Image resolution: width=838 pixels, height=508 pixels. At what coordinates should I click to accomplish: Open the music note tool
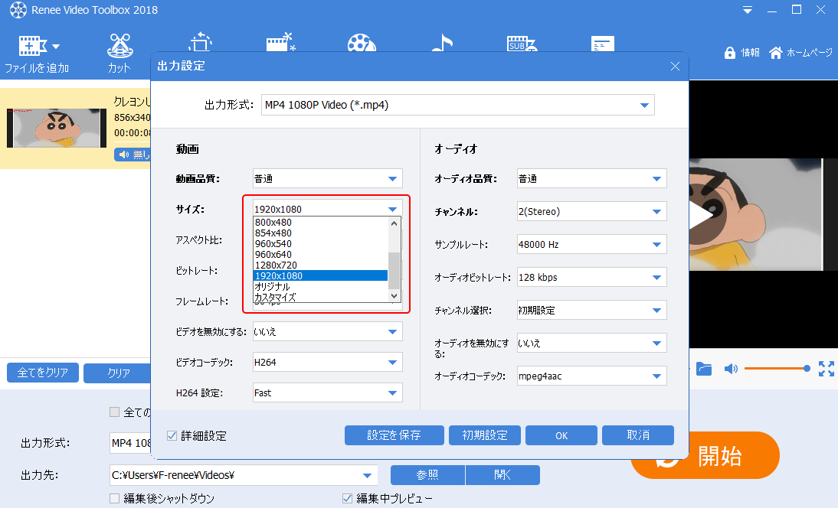coord(442,43)
